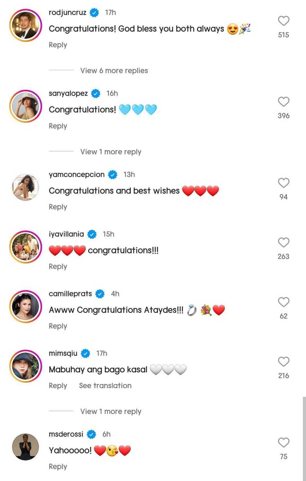Like iyavillania's congratulations comment
This screenshot has height=481, width=306.
click(x=284, y=242)
